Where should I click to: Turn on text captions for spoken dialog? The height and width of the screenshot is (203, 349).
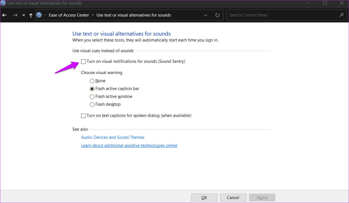coord(83,116)
